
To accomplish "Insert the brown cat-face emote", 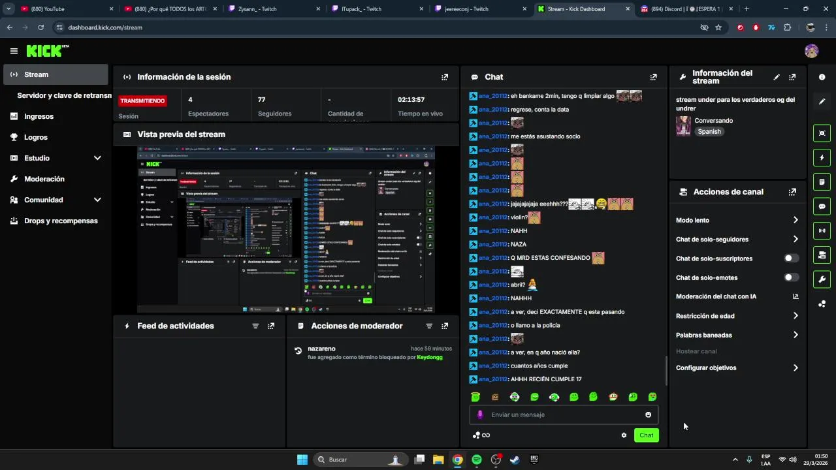I will (495, 397).
